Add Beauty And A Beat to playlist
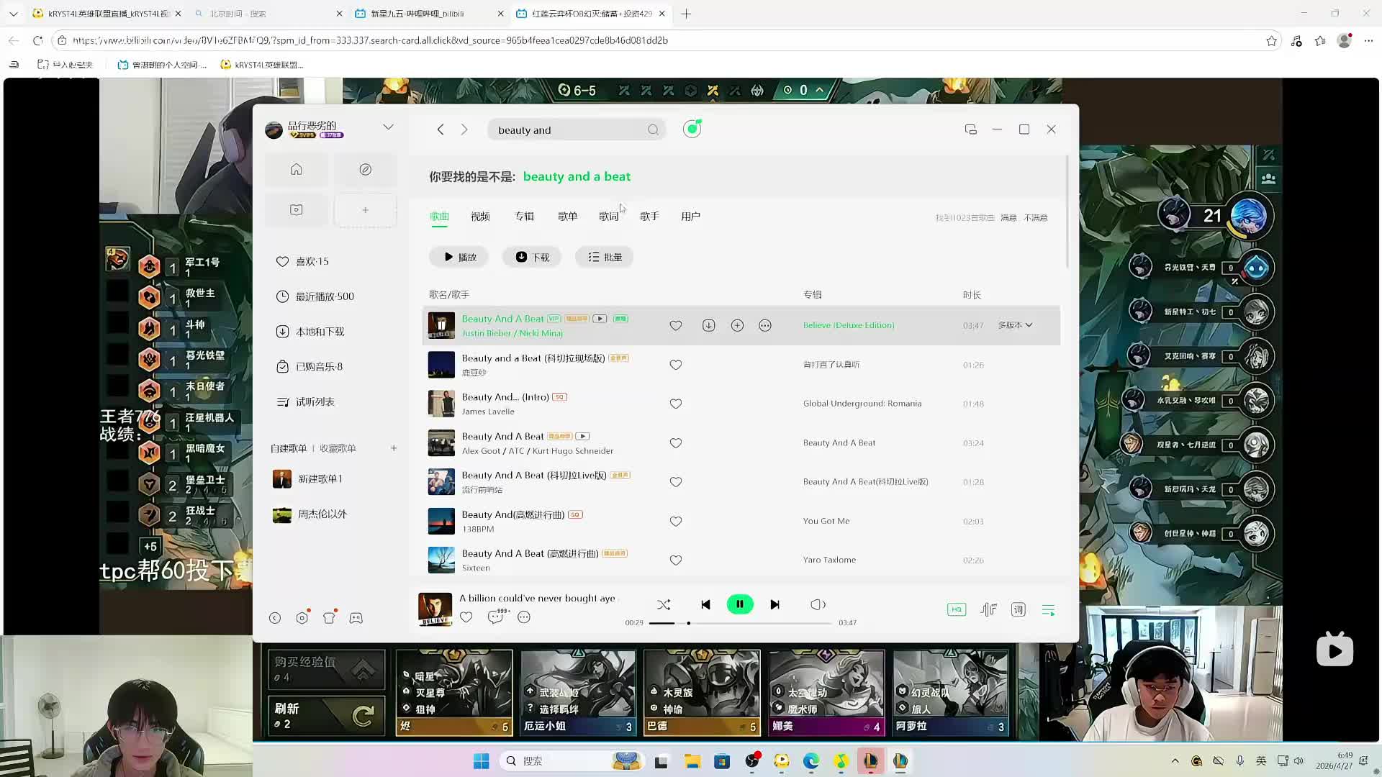 pyautogui.click(x=737, y=326)
